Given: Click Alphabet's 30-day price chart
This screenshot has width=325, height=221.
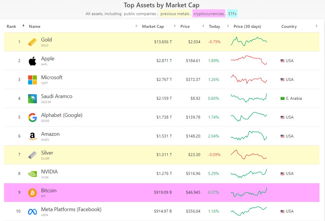Looking at the screenshot, I should click(x=249, y=117).
